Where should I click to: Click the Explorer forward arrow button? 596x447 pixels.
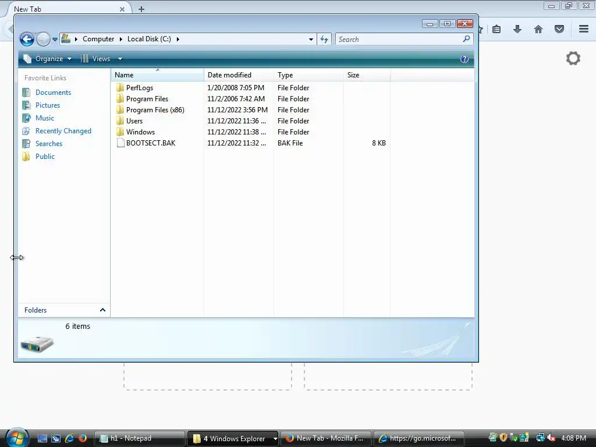click(43, 39)
